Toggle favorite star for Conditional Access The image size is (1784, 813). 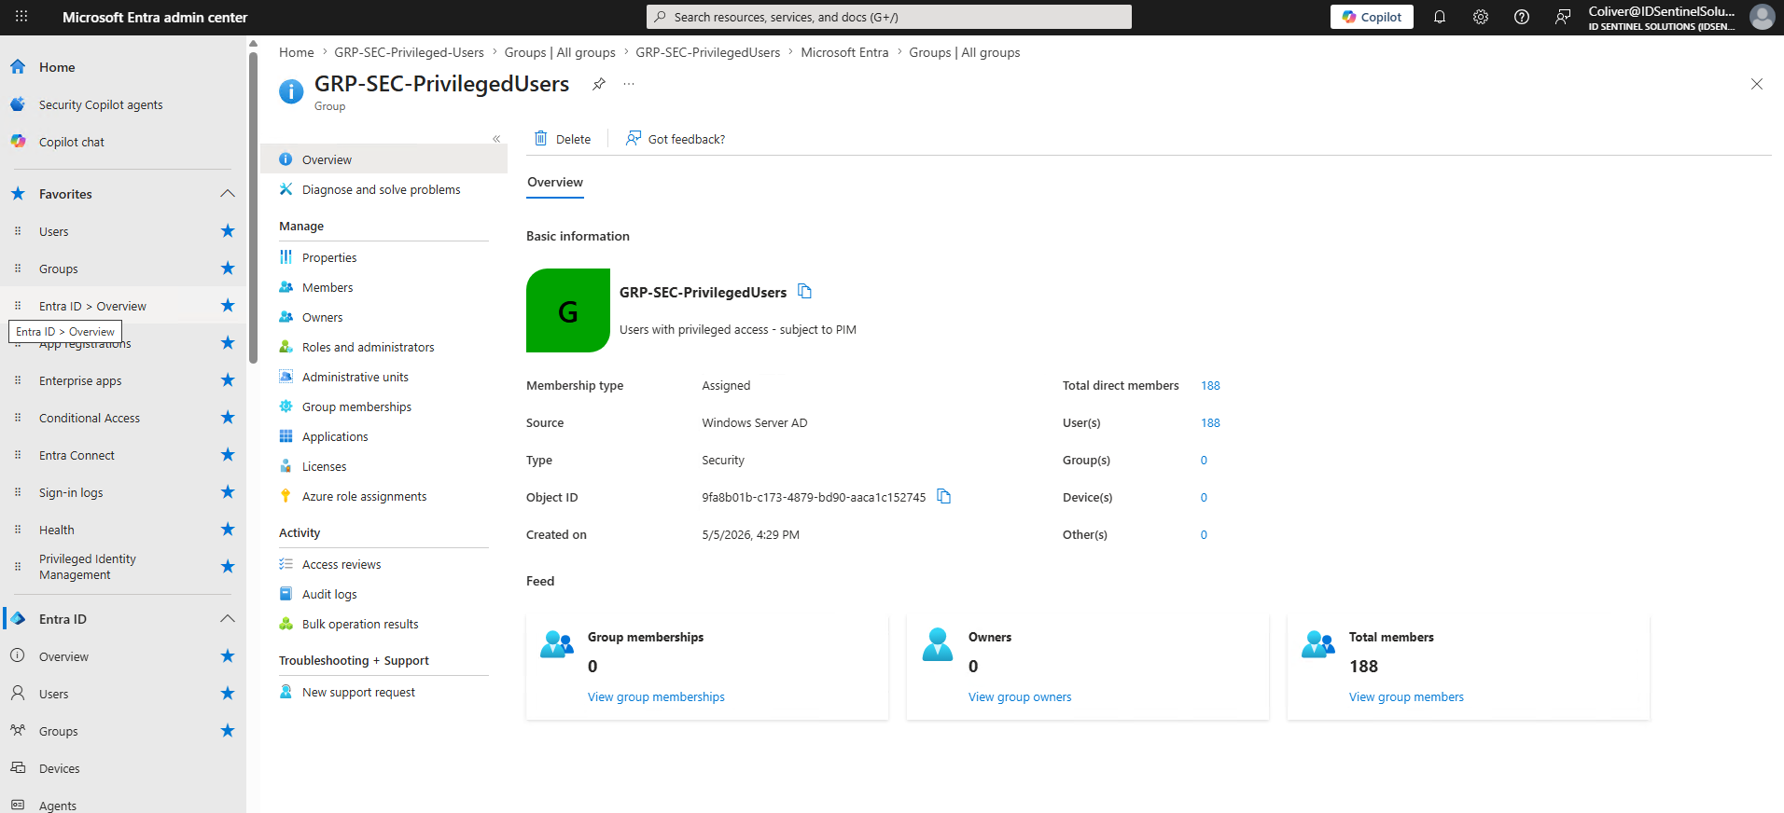(x=228, y=418)
